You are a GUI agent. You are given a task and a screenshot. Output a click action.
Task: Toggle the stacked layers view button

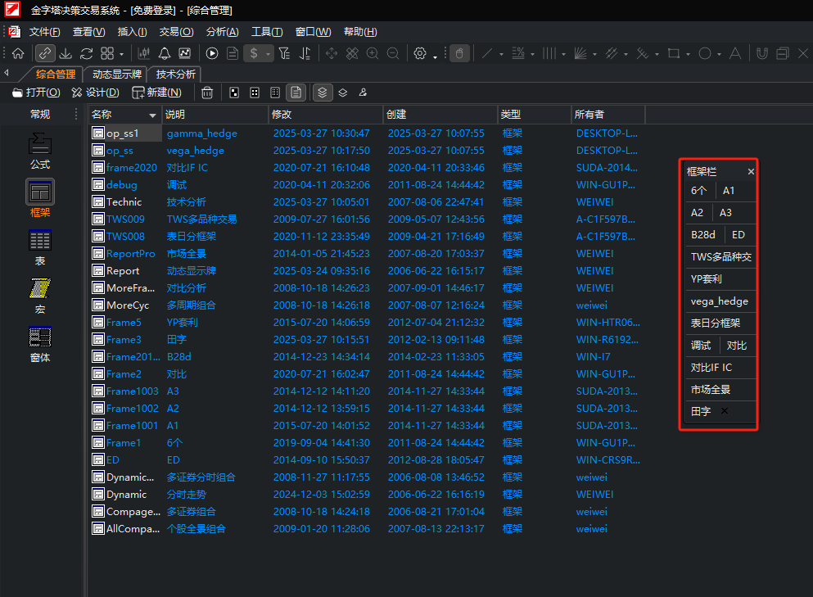tap(323, 93)
